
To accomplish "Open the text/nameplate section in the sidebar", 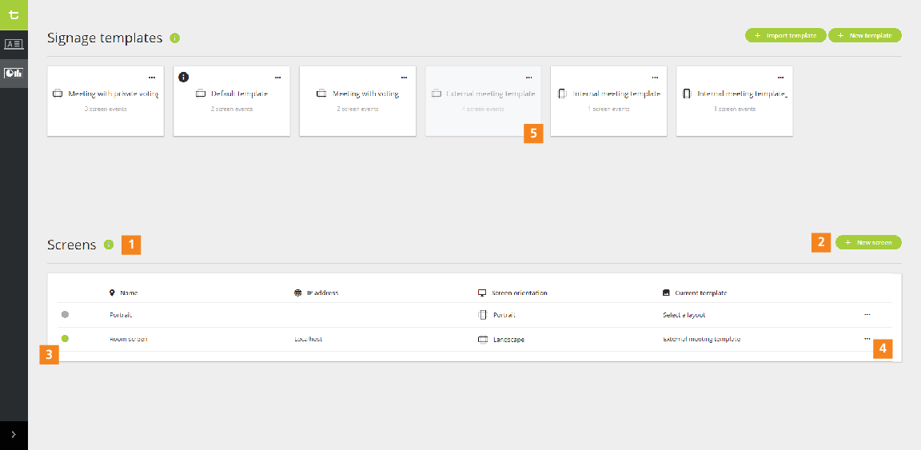I will 14,44.
